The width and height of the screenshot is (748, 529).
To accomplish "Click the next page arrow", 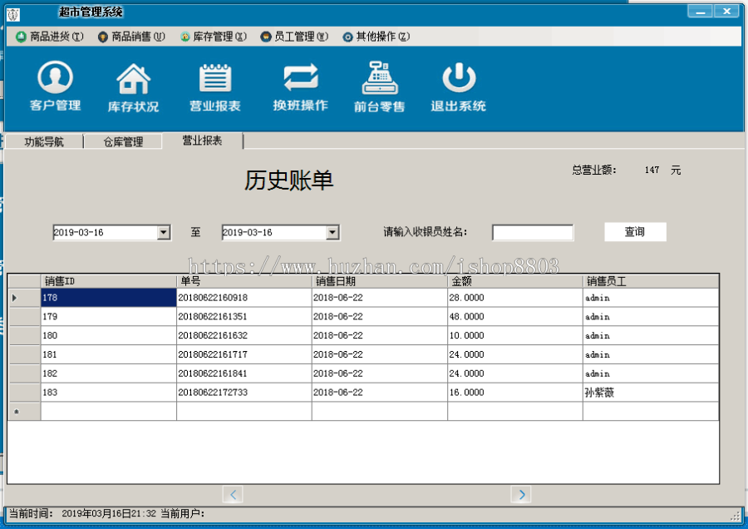I will pos(521,494).
